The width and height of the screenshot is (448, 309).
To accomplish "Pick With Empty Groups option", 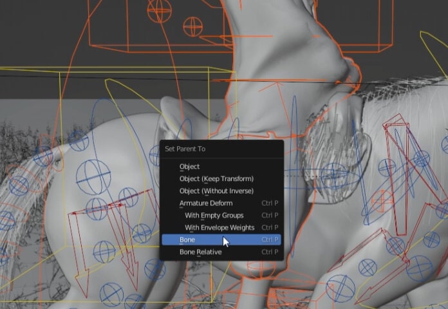I will 221,215.
